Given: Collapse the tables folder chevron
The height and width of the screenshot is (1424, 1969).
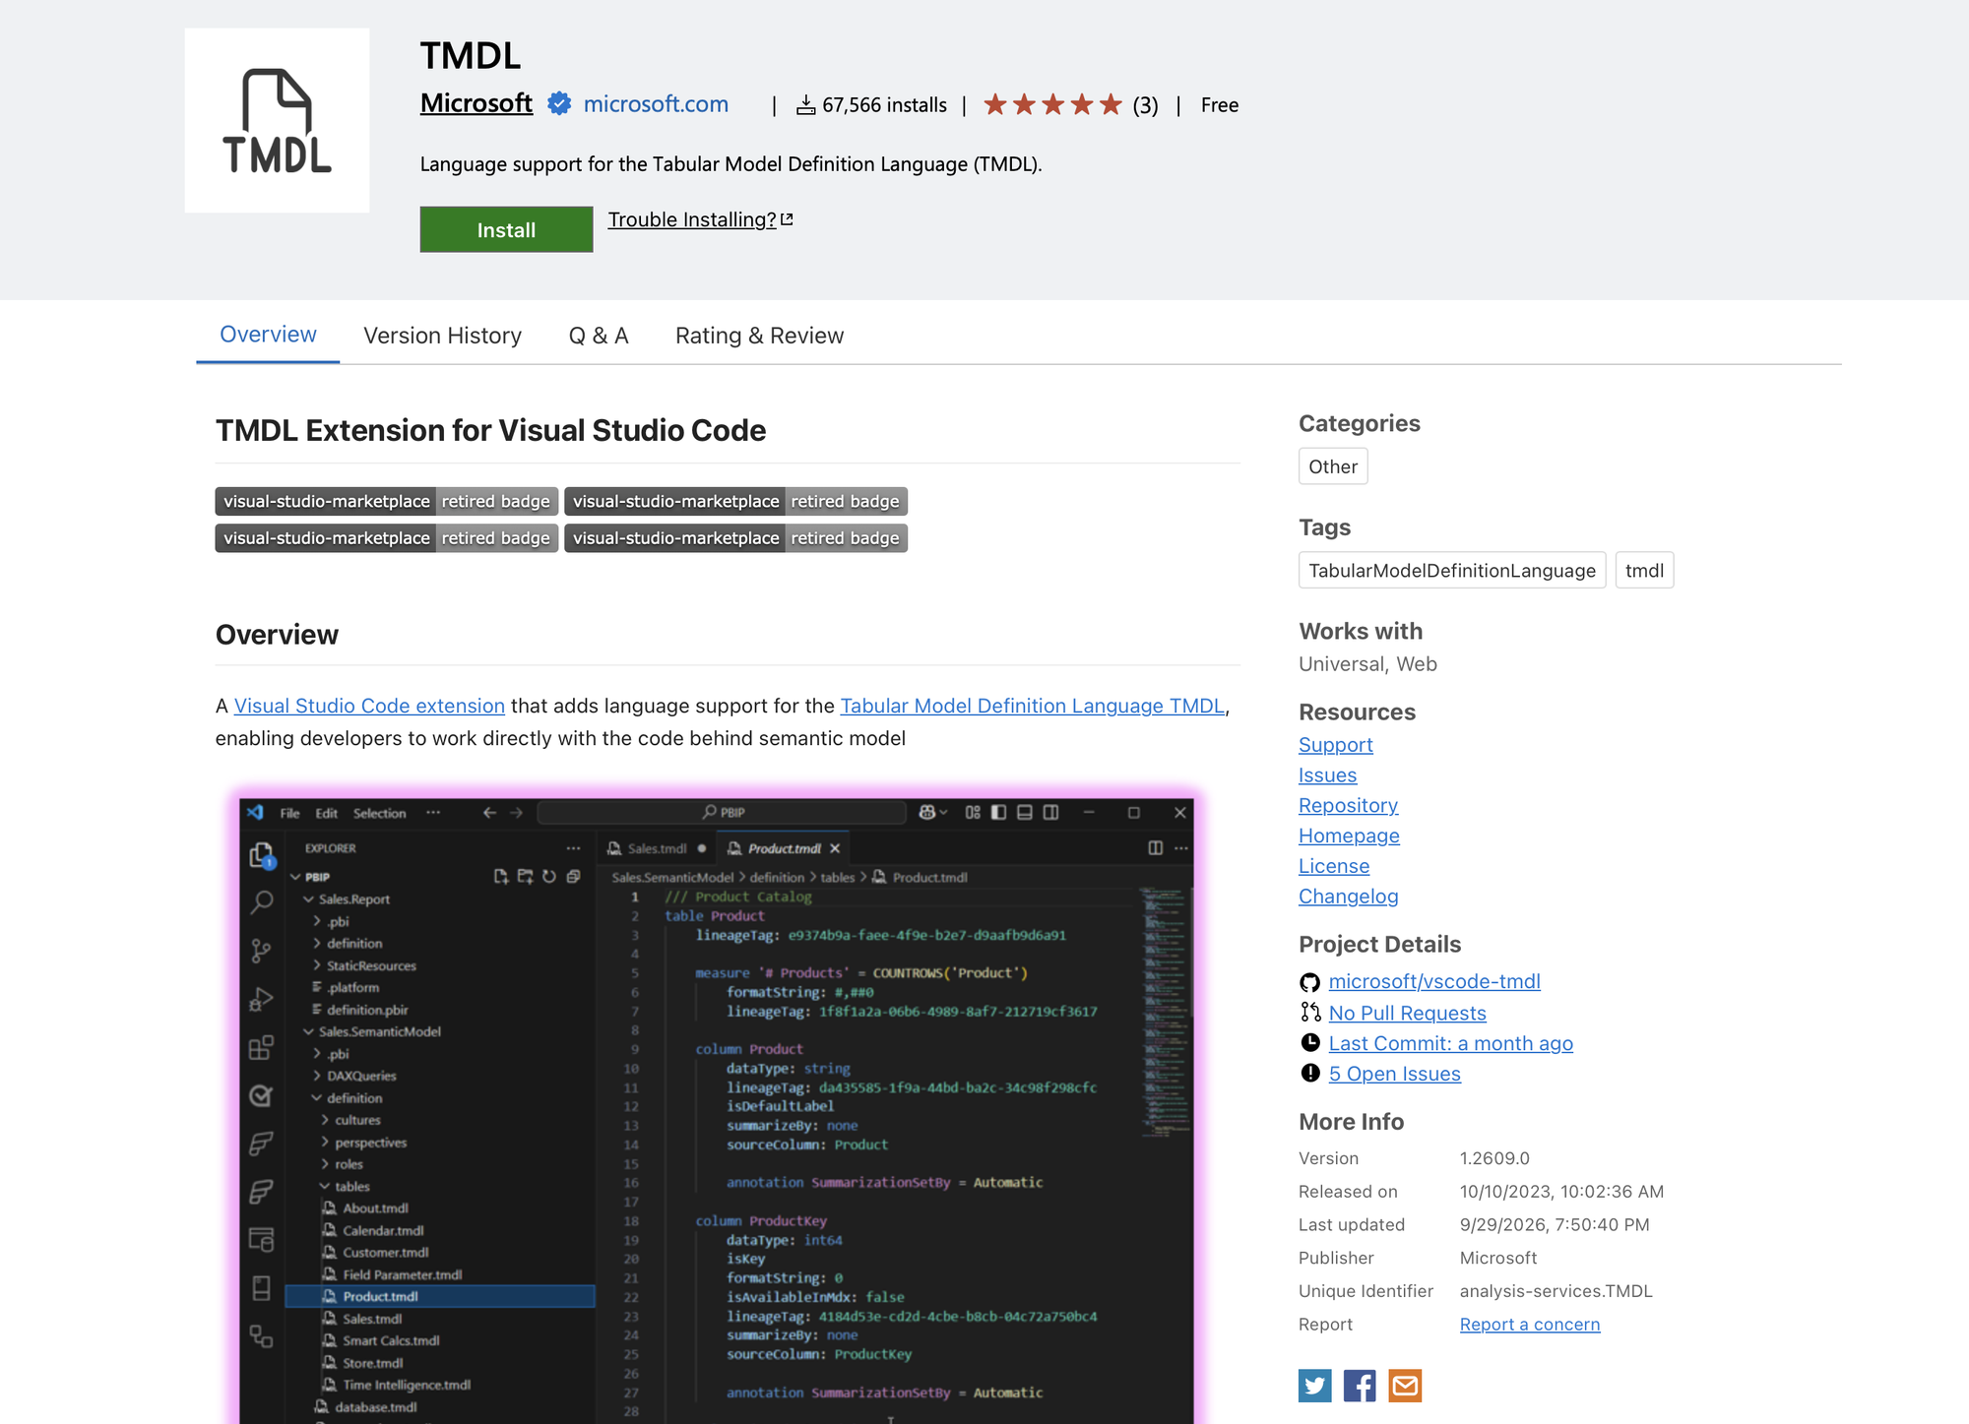Looking at the screenshot, I should (324, 1187).
